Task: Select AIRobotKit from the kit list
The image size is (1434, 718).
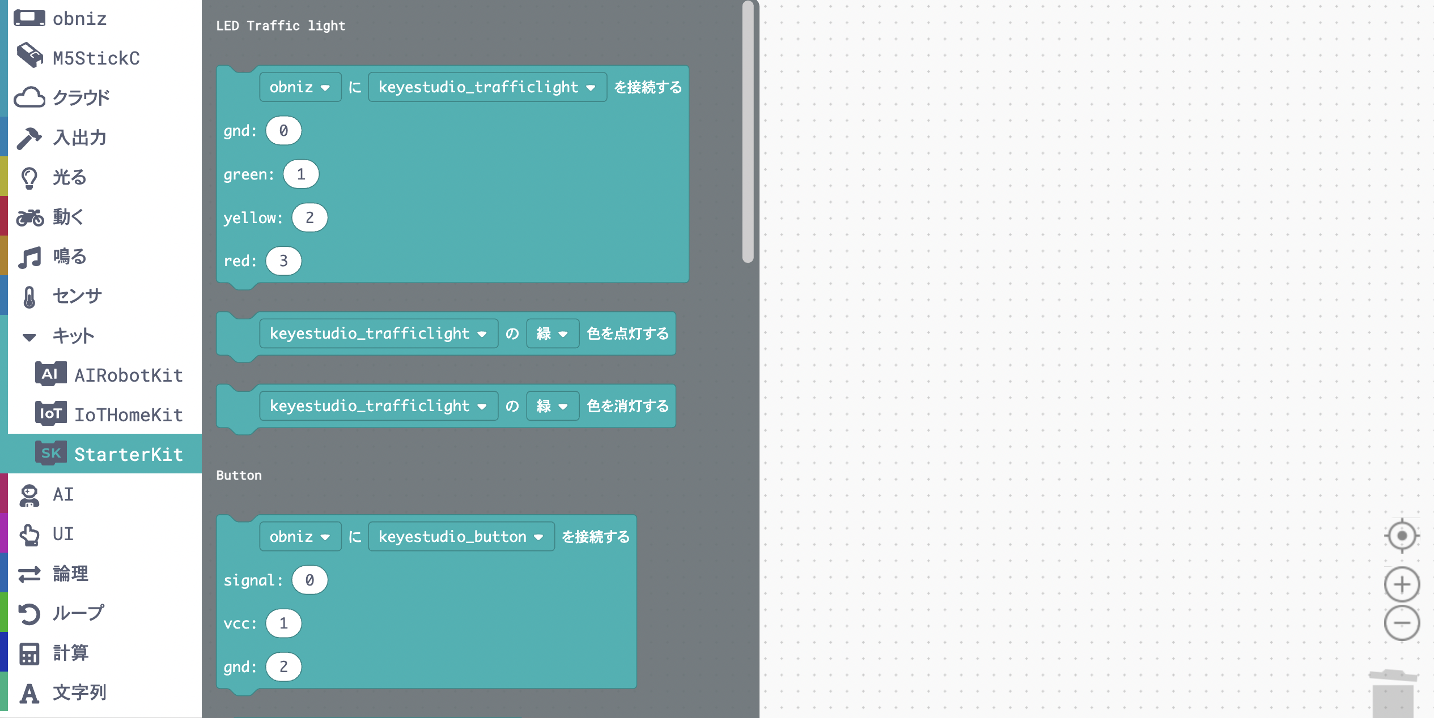Action: tap(128, 375)
